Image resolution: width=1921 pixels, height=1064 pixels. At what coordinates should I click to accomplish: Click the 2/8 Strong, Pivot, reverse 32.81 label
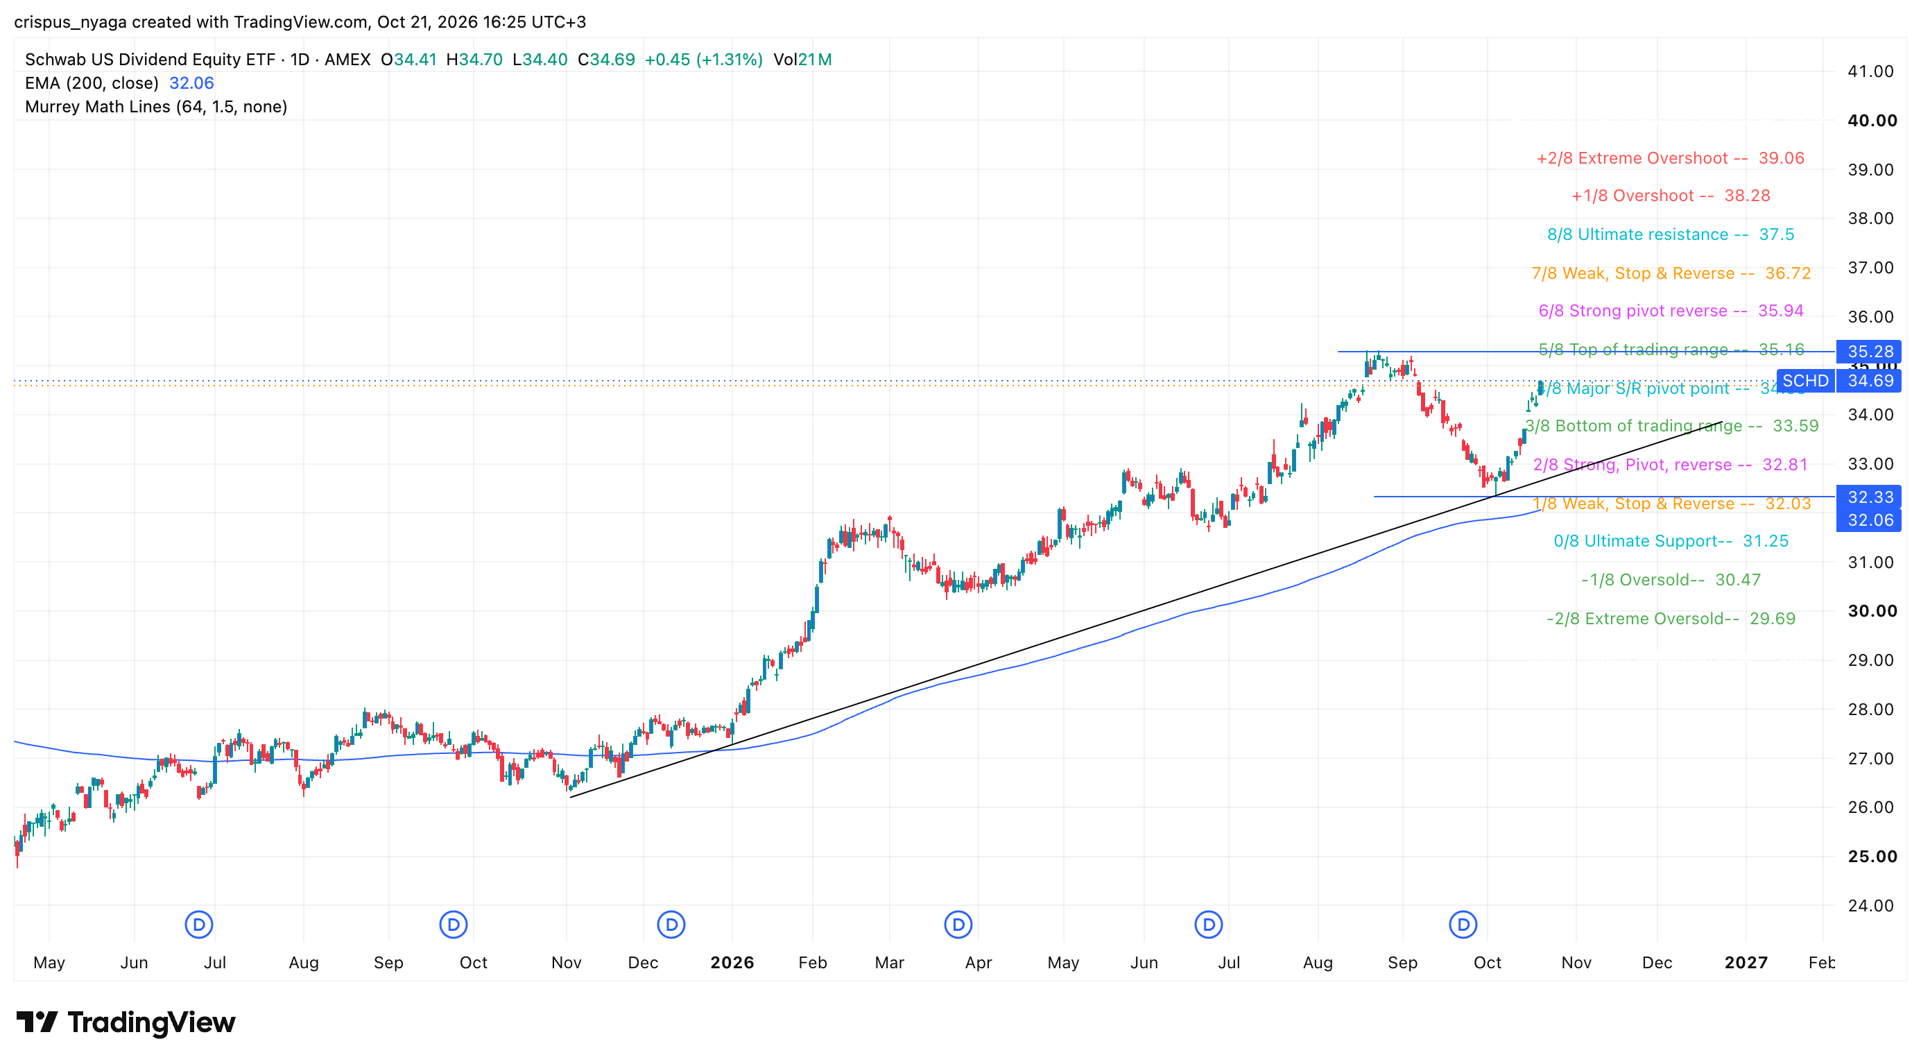tap(1671, 465)
